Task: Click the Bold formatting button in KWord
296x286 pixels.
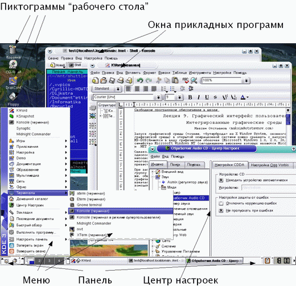Action: pos(190,97)
